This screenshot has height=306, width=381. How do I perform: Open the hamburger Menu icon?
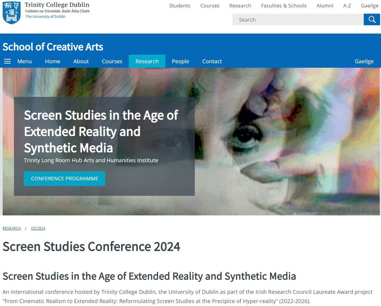pos(8,61)
